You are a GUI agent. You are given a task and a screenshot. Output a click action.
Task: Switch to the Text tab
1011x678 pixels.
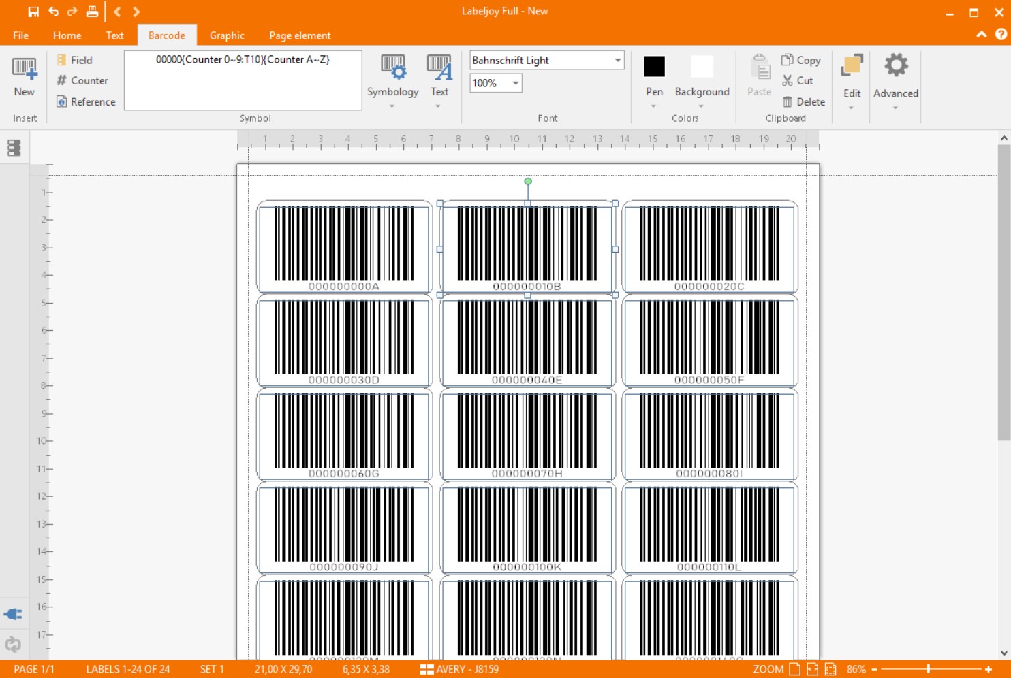click(114, 35)
